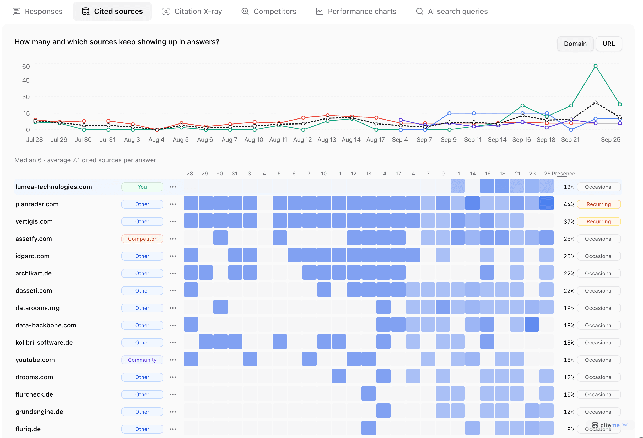
Task: Open more options for idgard.com
Action: tap(173, 256)
